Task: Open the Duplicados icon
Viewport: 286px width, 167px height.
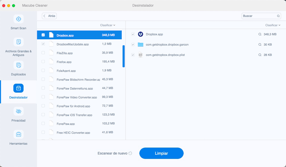Action: pos(18,65)
